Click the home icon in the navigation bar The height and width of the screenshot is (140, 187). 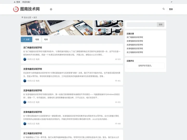click(x=51, y=9)
